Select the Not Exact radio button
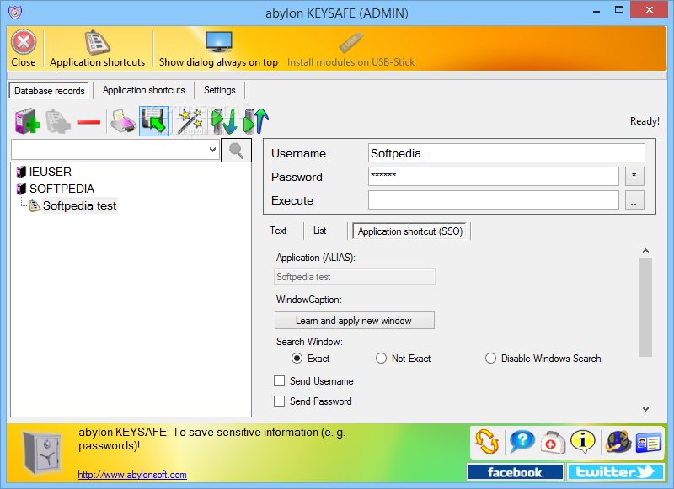Image resolution: width=674 pixels, height=489 pixels. click(381, 358)
